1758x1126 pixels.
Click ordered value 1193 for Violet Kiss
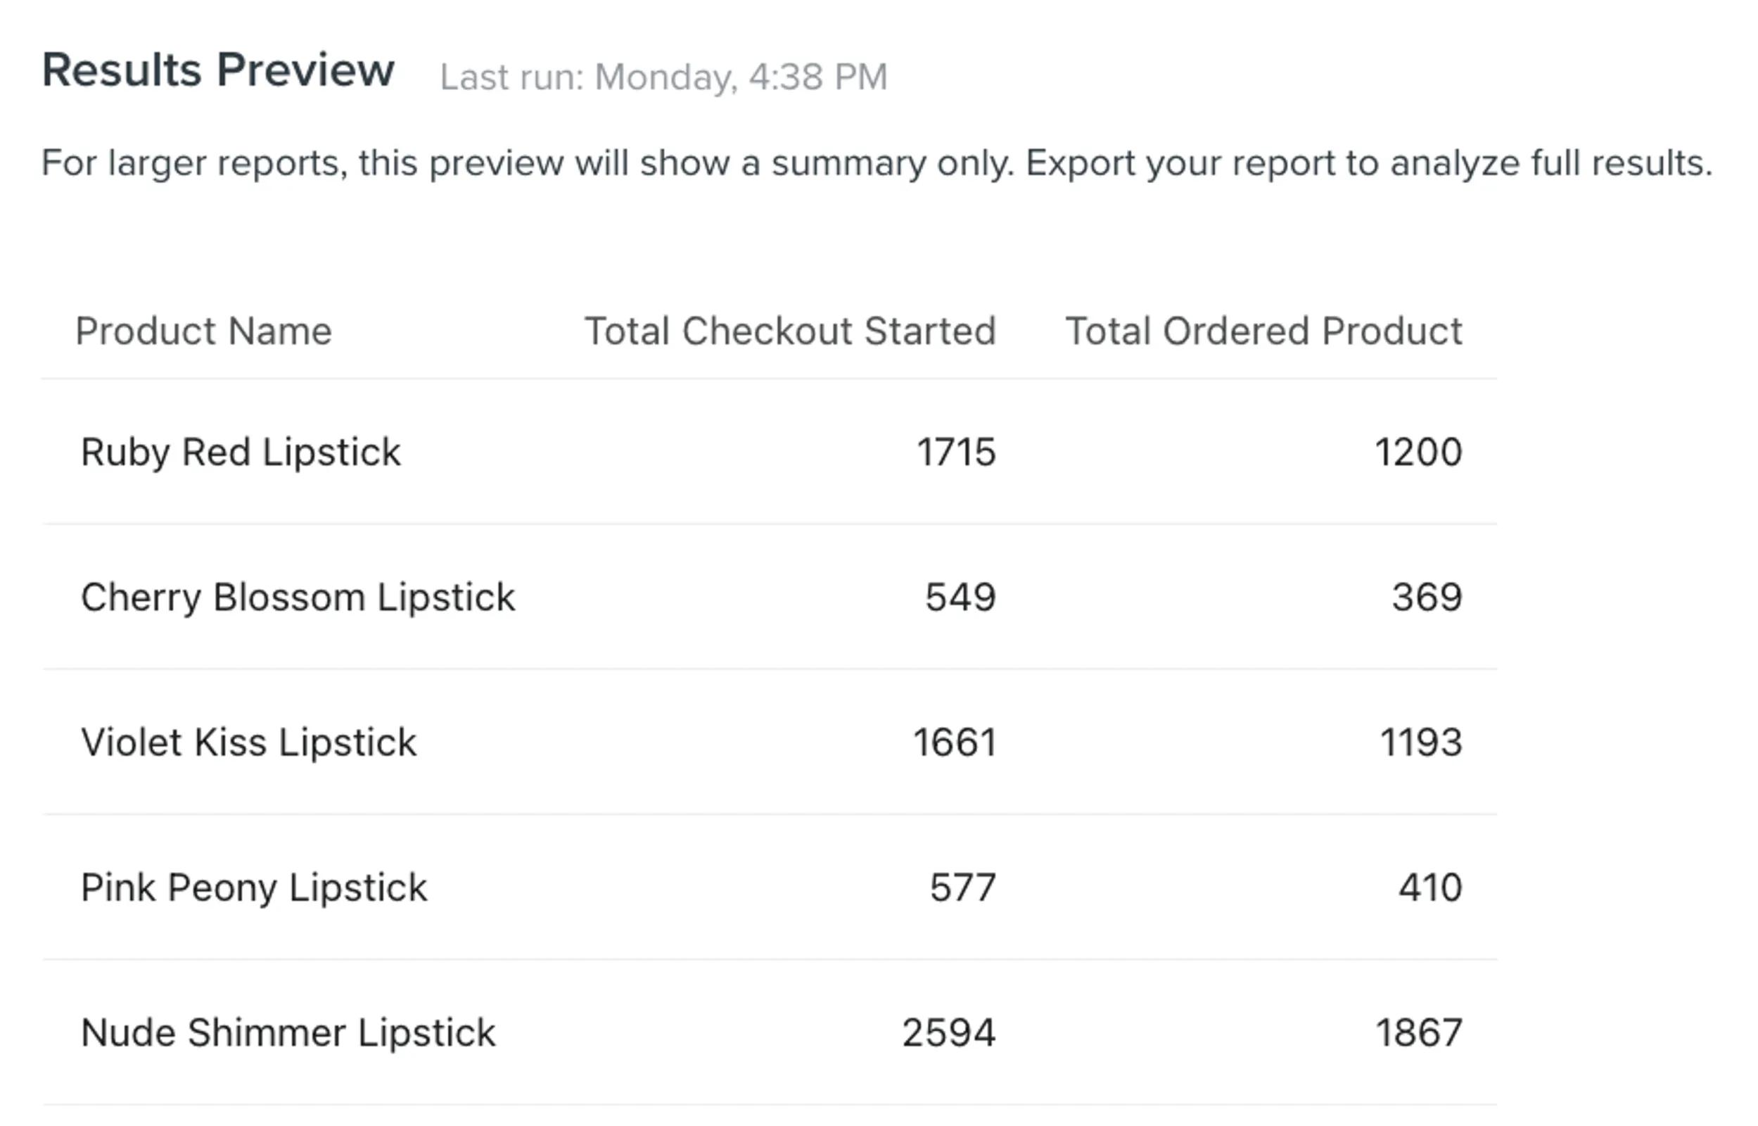point(1420,743)
